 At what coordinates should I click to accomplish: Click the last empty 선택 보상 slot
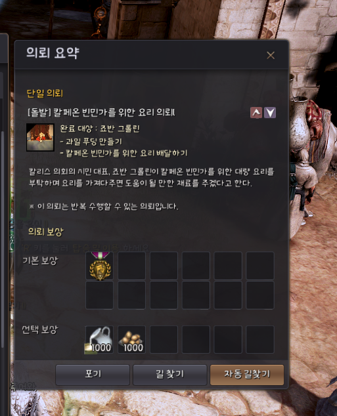coord(260,340)
